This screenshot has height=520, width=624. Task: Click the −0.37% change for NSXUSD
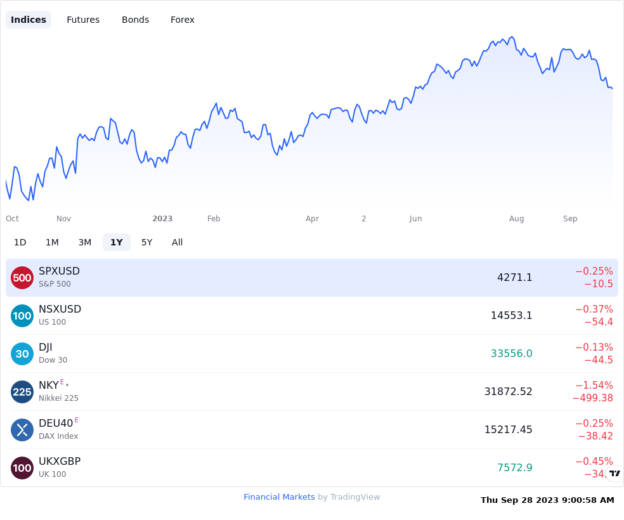594,309
